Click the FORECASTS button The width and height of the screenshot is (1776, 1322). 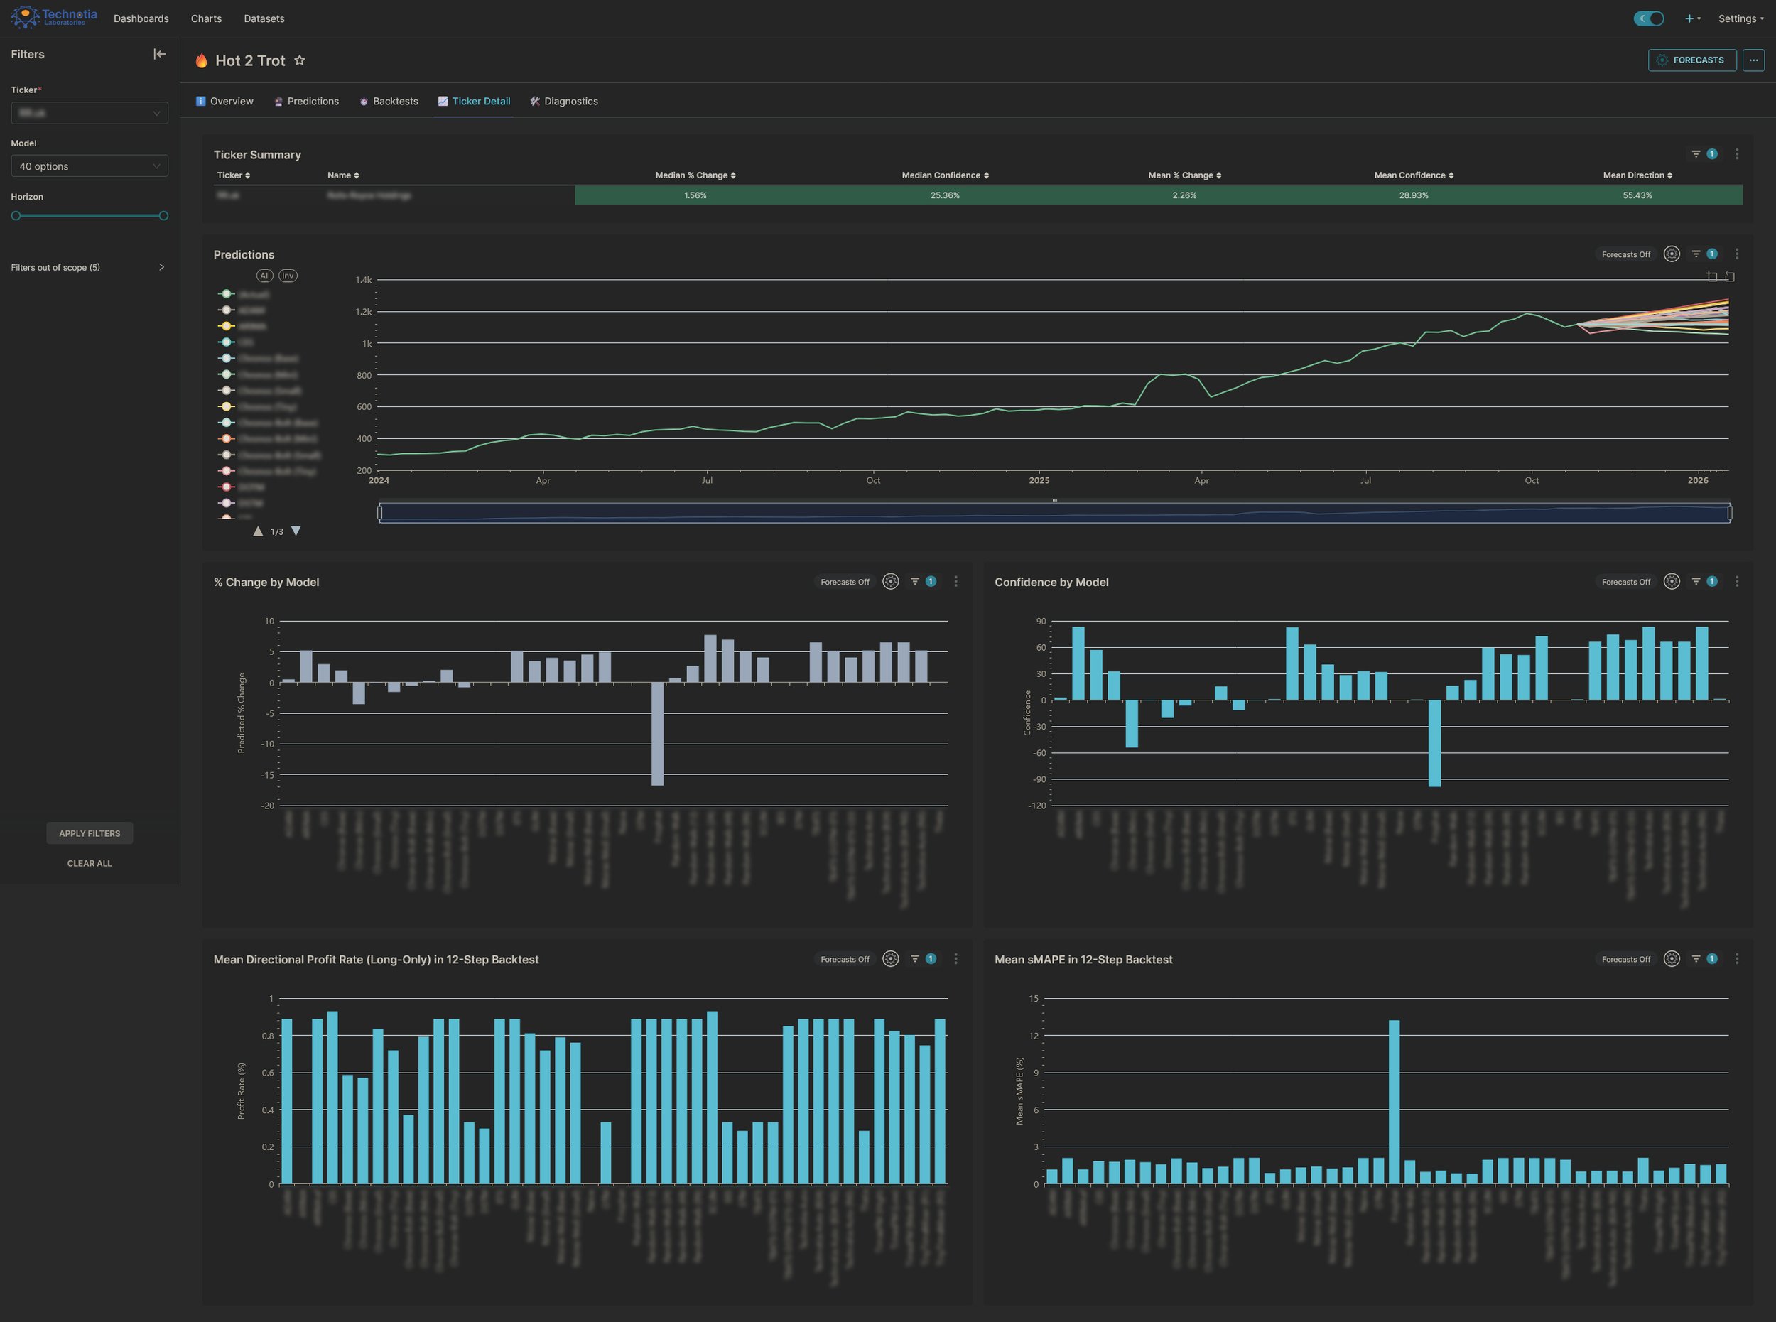point(1691,60)
